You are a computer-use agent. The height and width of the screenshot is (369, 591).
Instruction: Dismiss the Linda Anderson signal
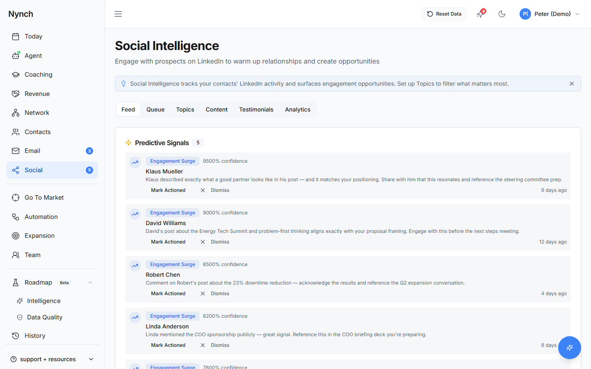tap(215, 345)
